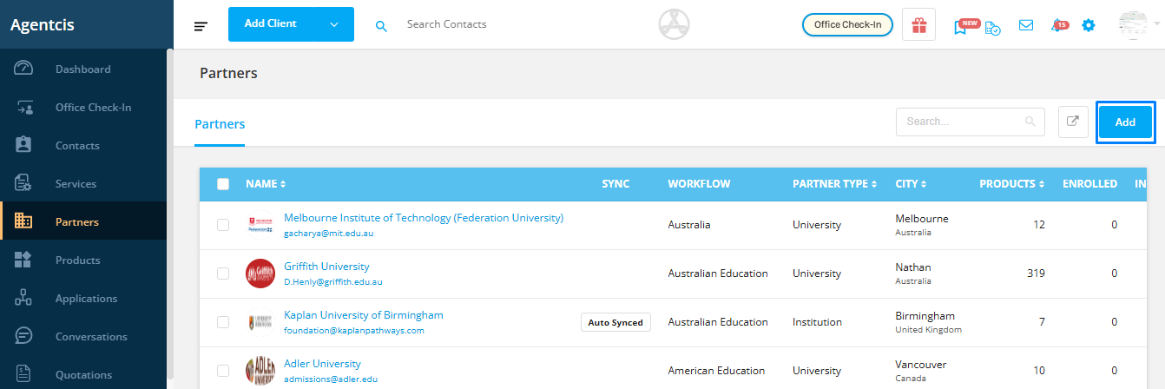Click the blue Add button
Screen dimensions: 1165x389
coord(1125,122)
